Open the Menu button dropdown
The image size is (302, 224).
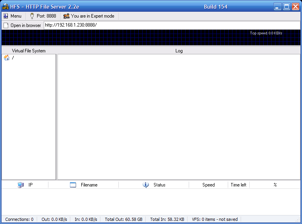[13, 16]
